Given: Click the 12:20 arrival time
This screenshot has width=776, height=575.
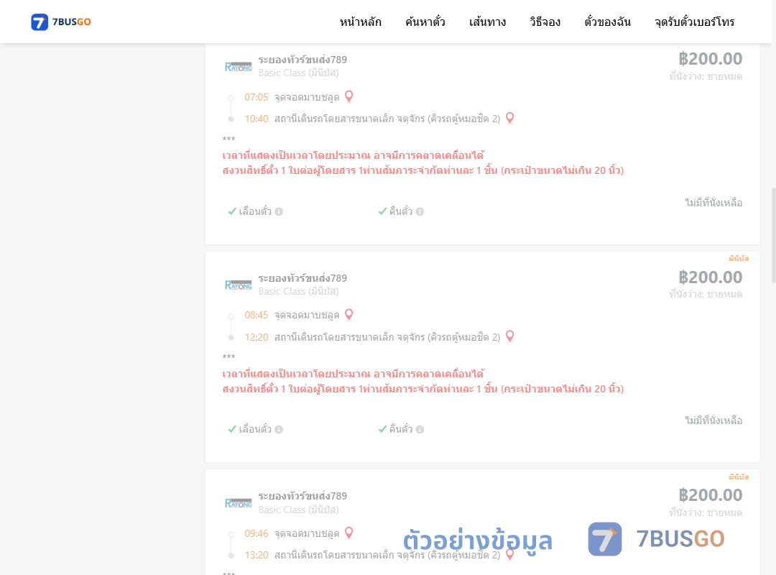Looking at the screenshot, I should pos(257,337).
